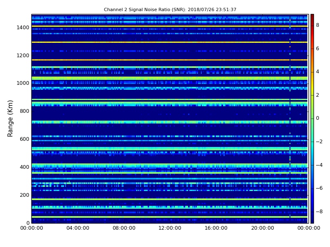
Task: Click the 08:00:00 time axis label
Action: (124, 228)
